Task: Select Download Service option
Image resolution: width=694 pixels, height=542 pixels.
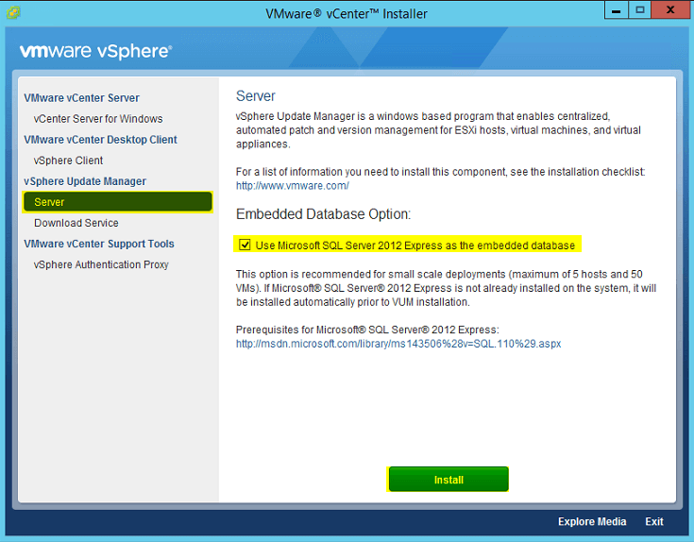Action: tap(76, 223)
